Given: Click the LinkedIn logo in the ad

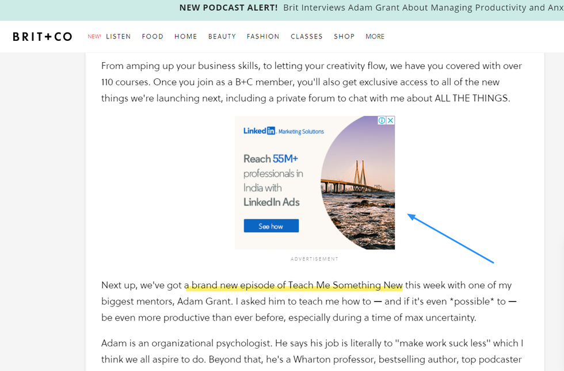Looking at the screenshot, I should coord(259,131).
